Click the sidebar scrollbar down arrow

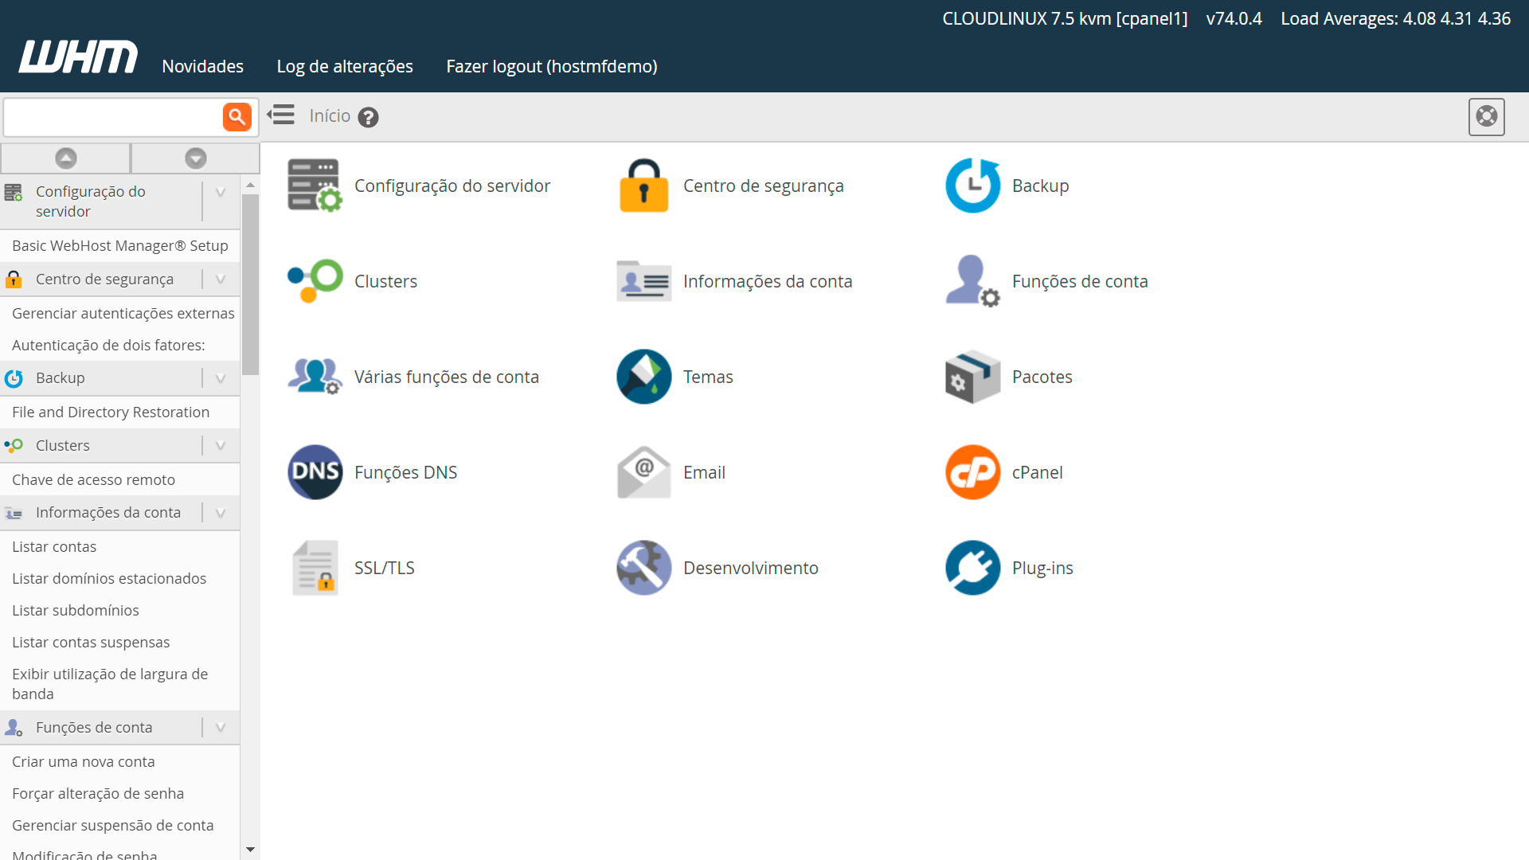(250, 850)
